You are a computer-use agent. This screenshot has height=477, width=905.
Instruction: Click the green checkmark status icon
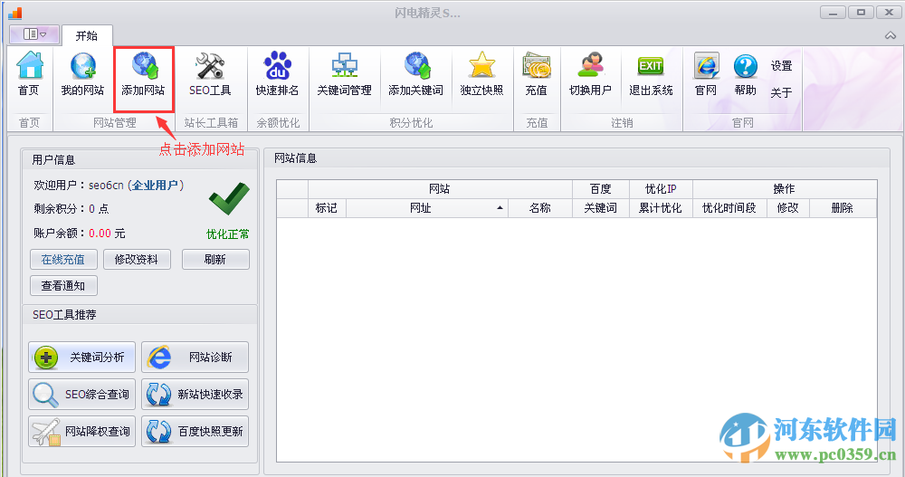point(229,198)
